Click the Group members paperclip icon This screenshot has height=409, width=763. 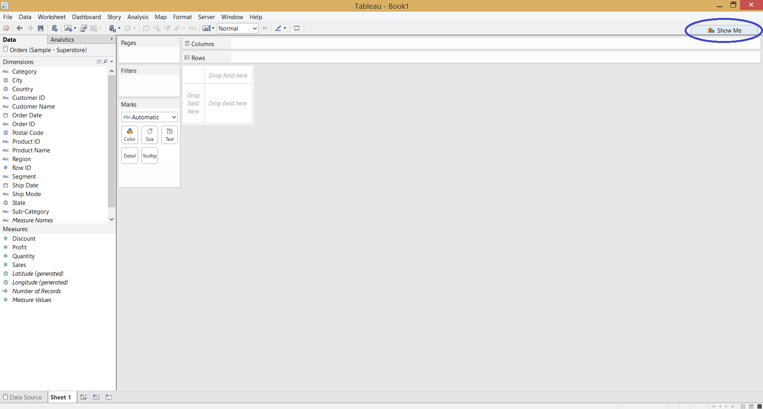(177, 28)
